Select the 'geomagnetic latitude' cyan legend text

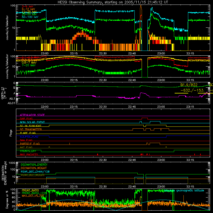click(x=190, y=190)
